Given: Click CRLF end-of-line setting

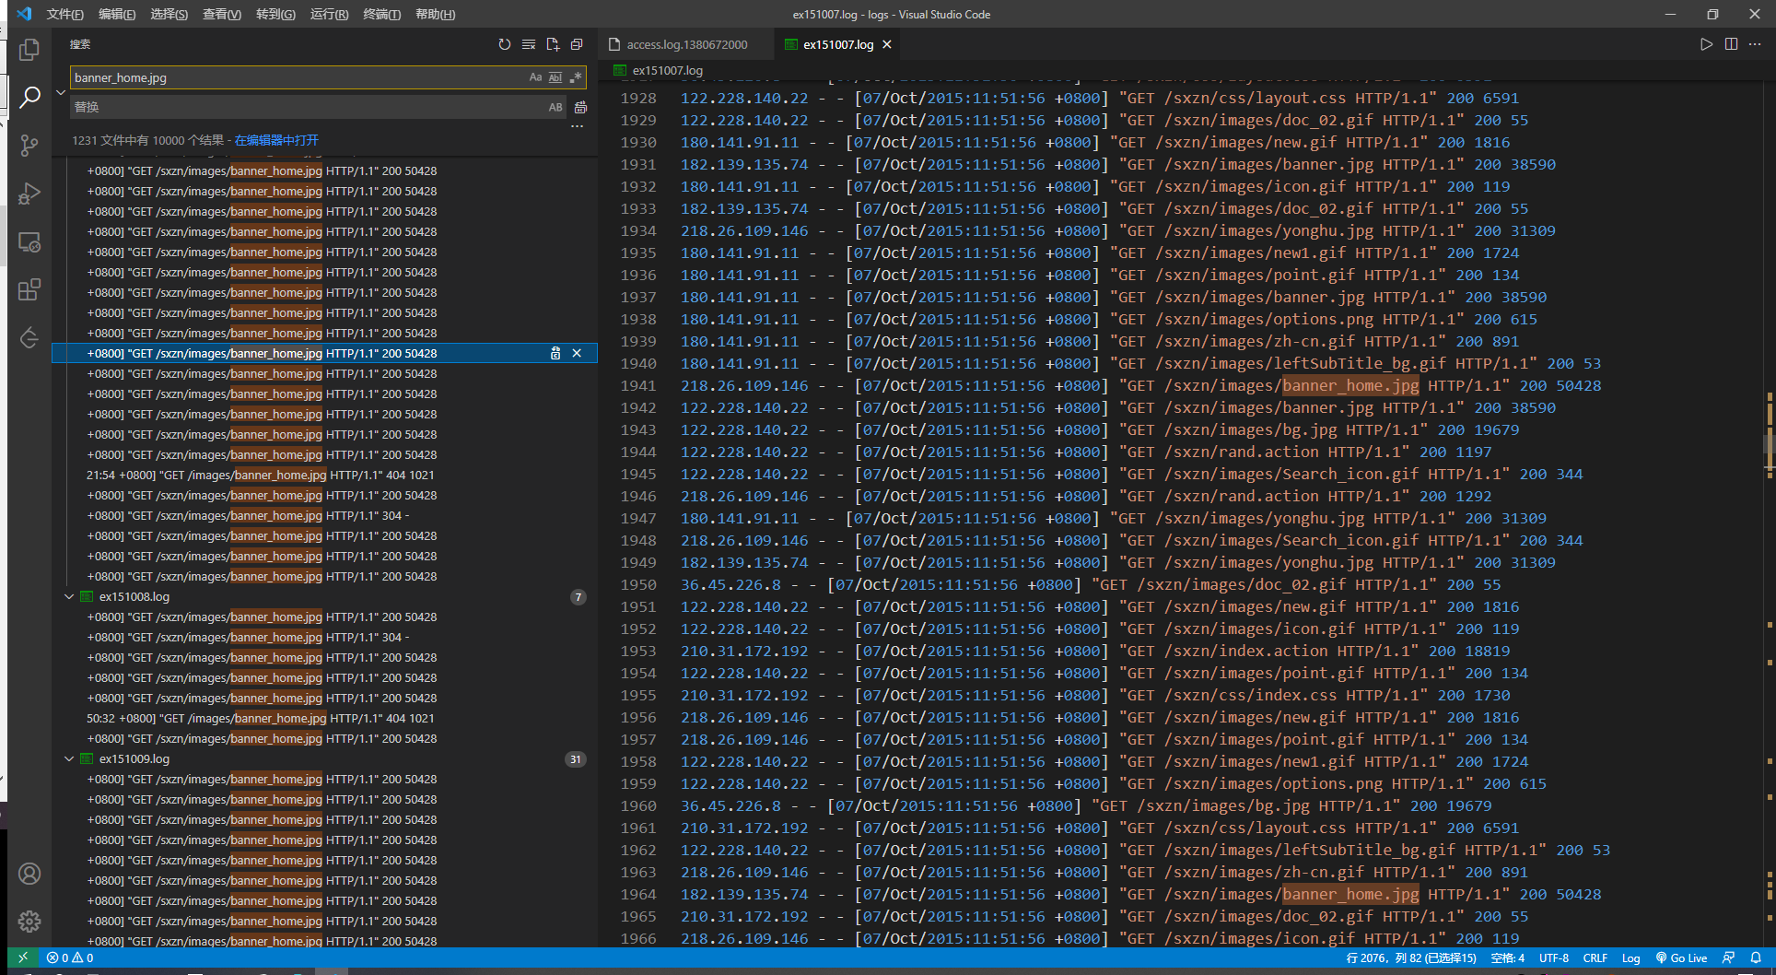Looking at the screenshot, I should tap(1595, 957).
